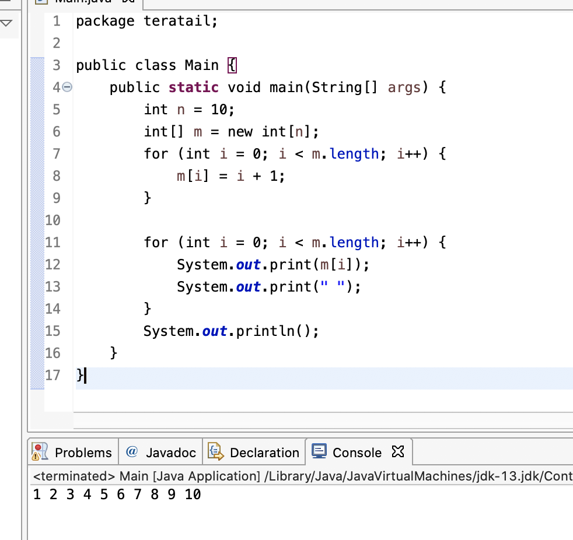
Task: Click 'length' in the line 11 for loop
Action: pos(354,243)
